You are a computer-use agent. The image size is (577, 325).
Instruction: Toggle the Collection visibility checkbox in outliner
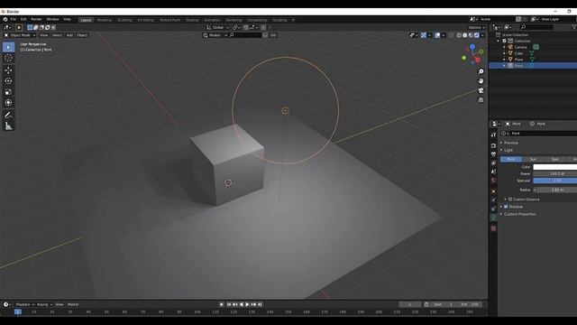point(505,41)
